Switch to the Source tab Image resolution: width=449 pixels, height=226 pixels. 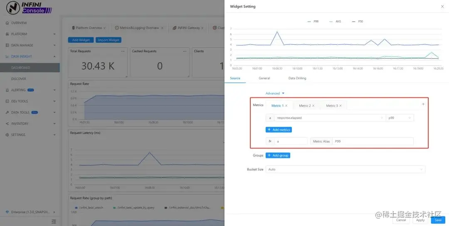click(x=235, y=78)
